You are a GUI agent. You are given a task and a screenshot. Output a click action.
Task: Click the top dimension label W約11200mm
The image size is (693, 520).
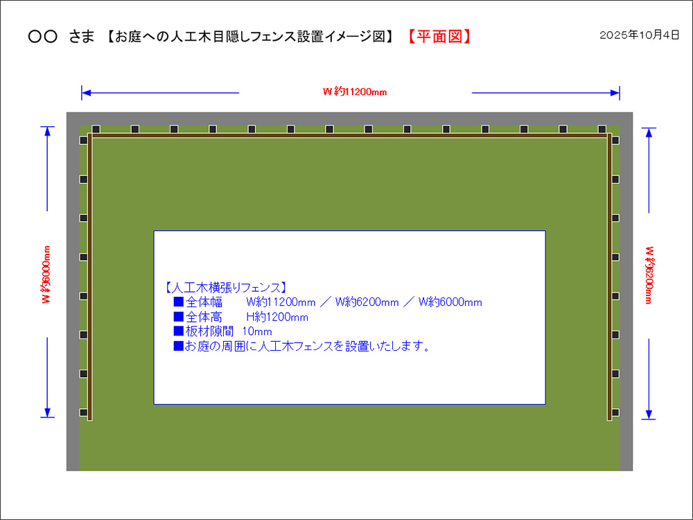(x=355, y=92)
